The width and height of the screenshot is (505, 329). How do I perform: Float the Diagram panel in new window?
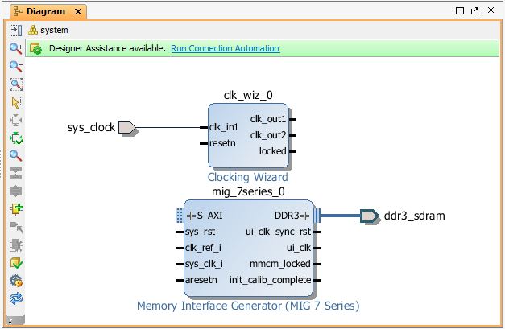[x=474, y=11]
